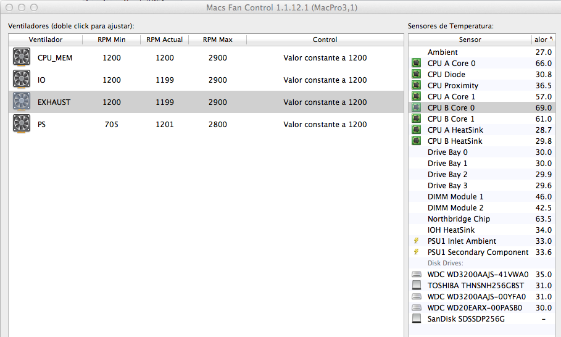
Task: Click the PS current RPM value 1201
Action: pos(165,124)
